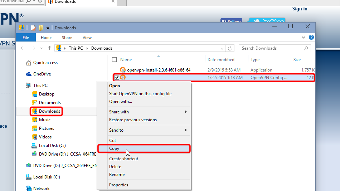Click the Back navigation arrow
Screen dimensions: 340x191
tap(23, 48)
